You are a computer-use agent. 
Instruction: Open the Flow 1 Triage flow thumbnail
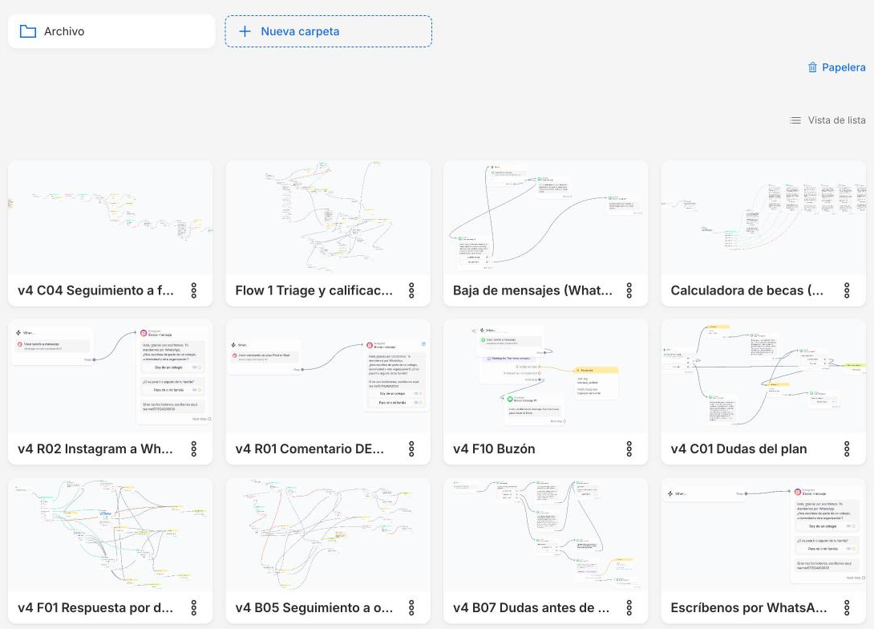[328, 217]
